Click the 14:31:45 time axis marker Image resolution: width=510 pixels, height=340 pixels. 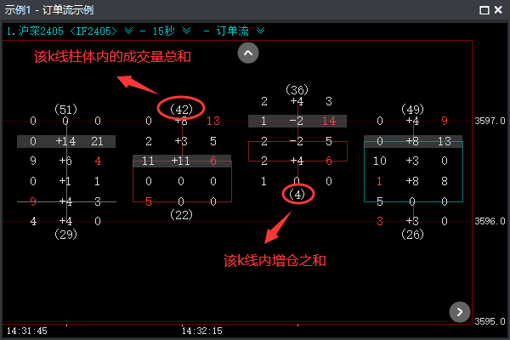pyautogui.click(x=27, y=330)
